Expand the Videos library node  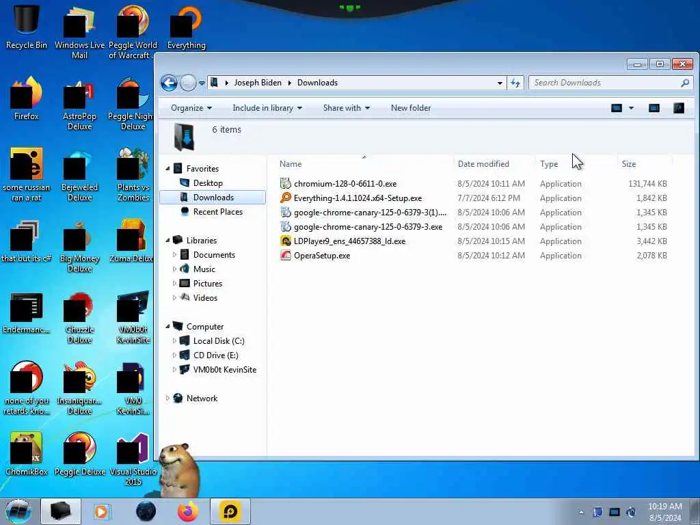[x=174, y=297]
